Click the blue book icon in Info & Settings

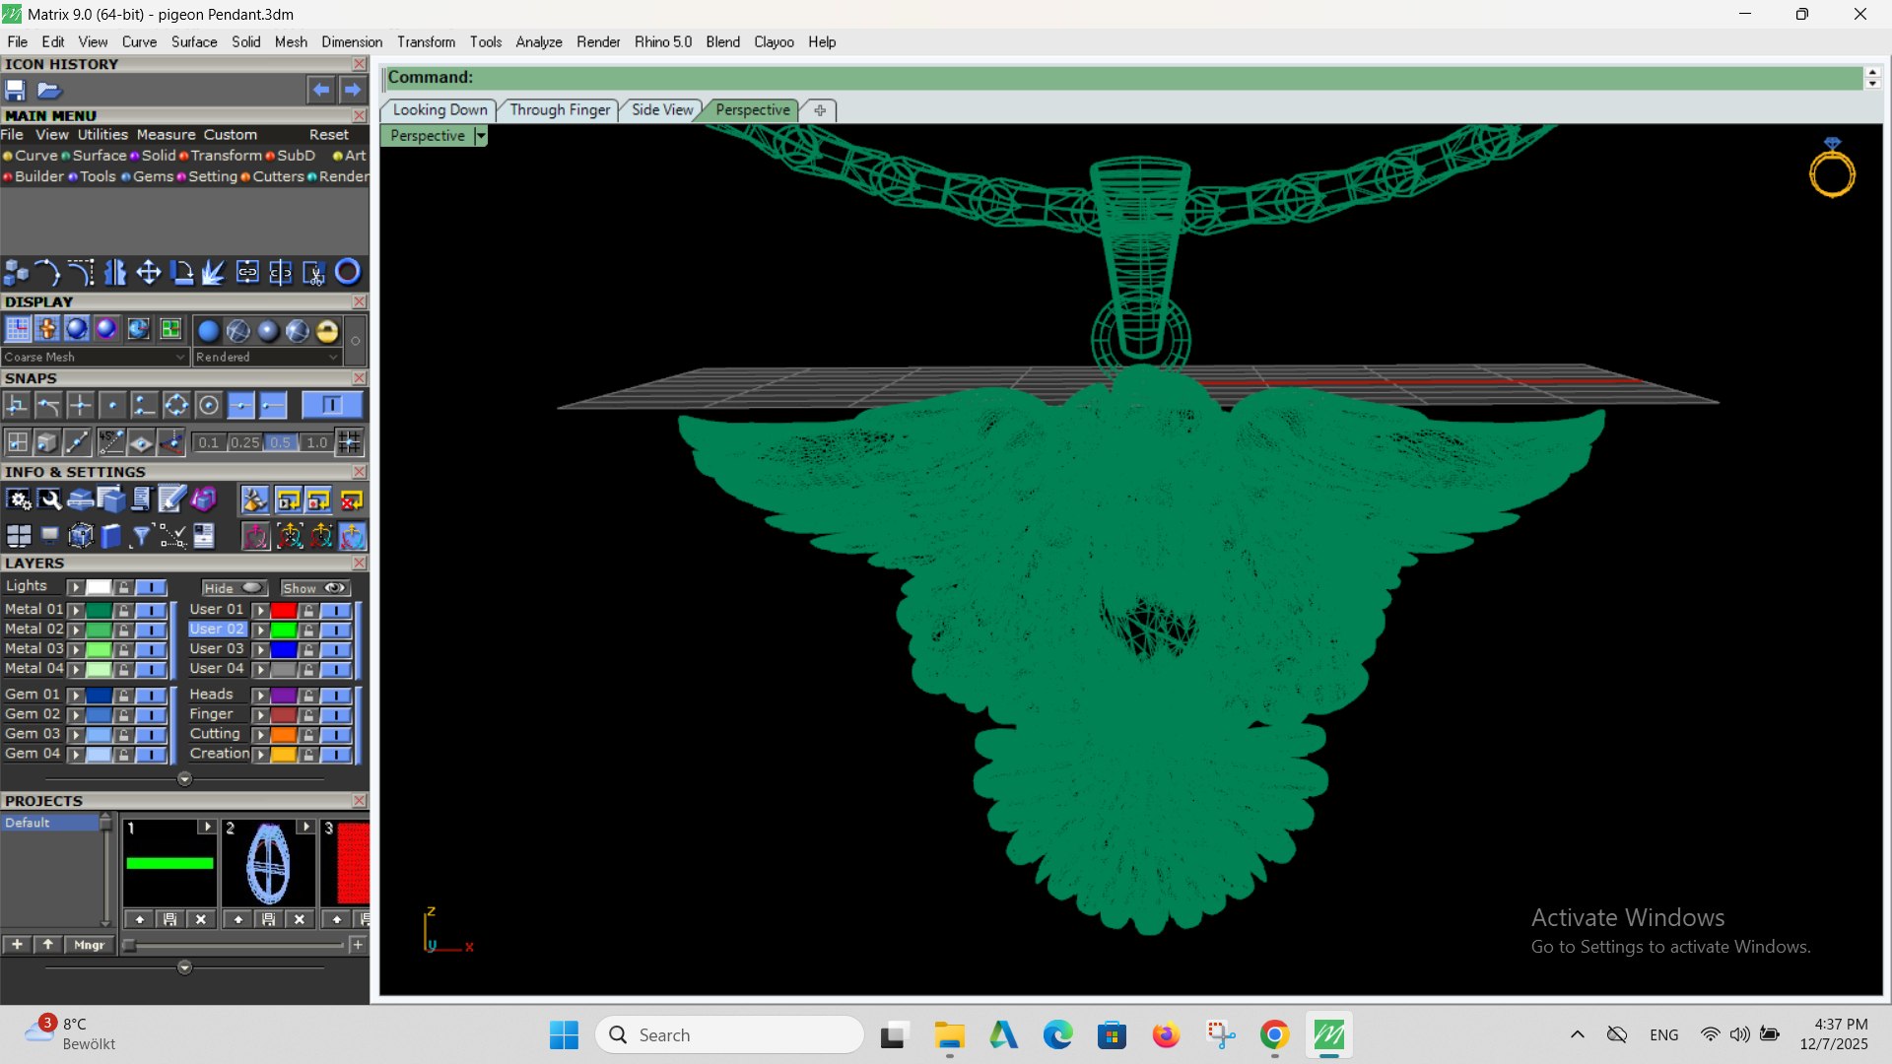pos(111,536)
